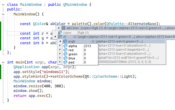This screenshot has width=175, height=110.
Task: Select the alpha value 2313
Action: 88,46
